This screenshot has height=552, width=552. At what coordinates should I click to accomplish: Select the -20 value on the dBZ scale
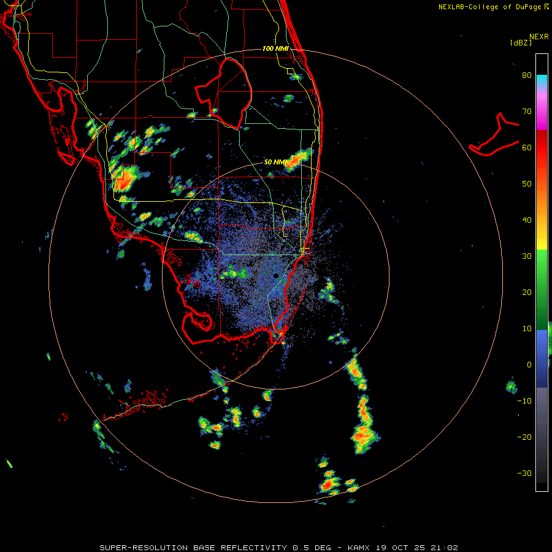click(524, 437)
